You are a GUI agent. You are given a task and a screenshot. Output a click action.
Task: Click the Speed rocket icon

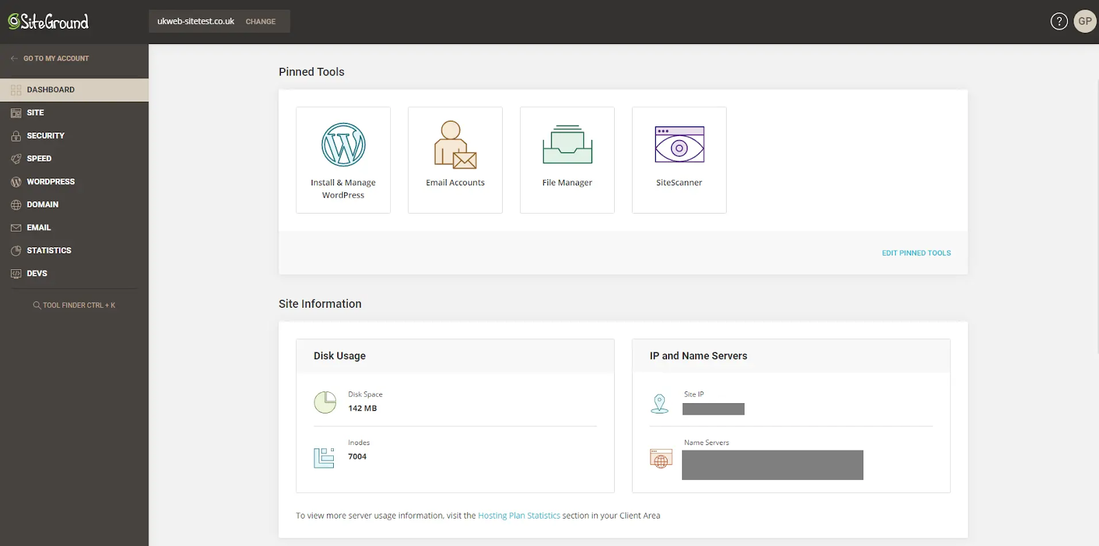pos(16,159)
